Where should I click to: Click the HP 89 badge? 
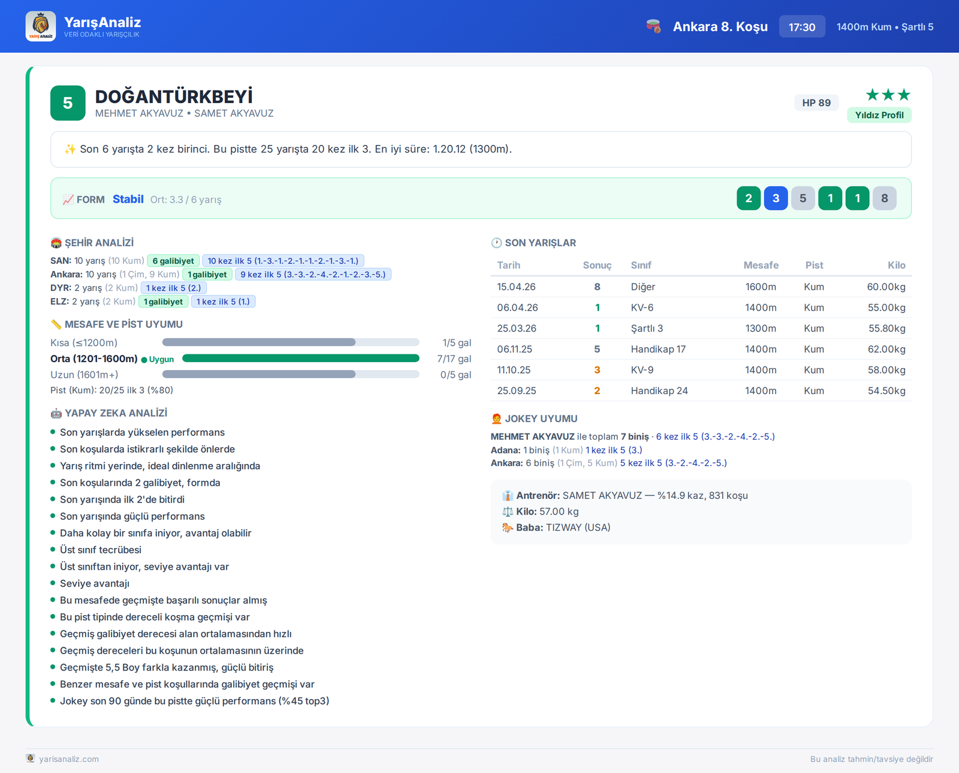(x=816, y=103)
